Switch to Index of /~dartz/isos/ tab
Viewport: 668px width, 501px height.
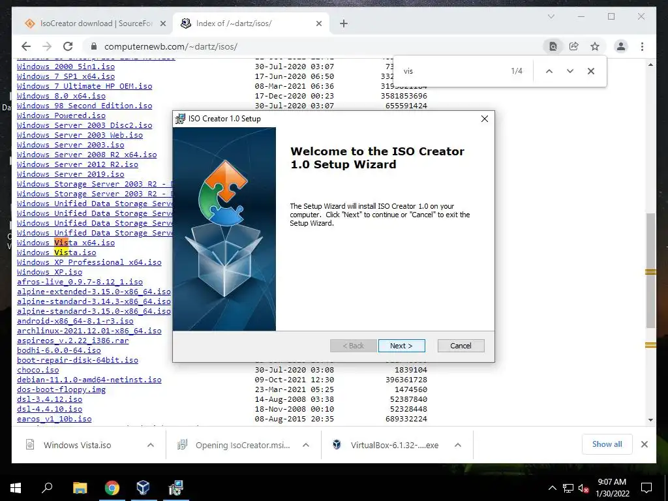tap(251, 23)
